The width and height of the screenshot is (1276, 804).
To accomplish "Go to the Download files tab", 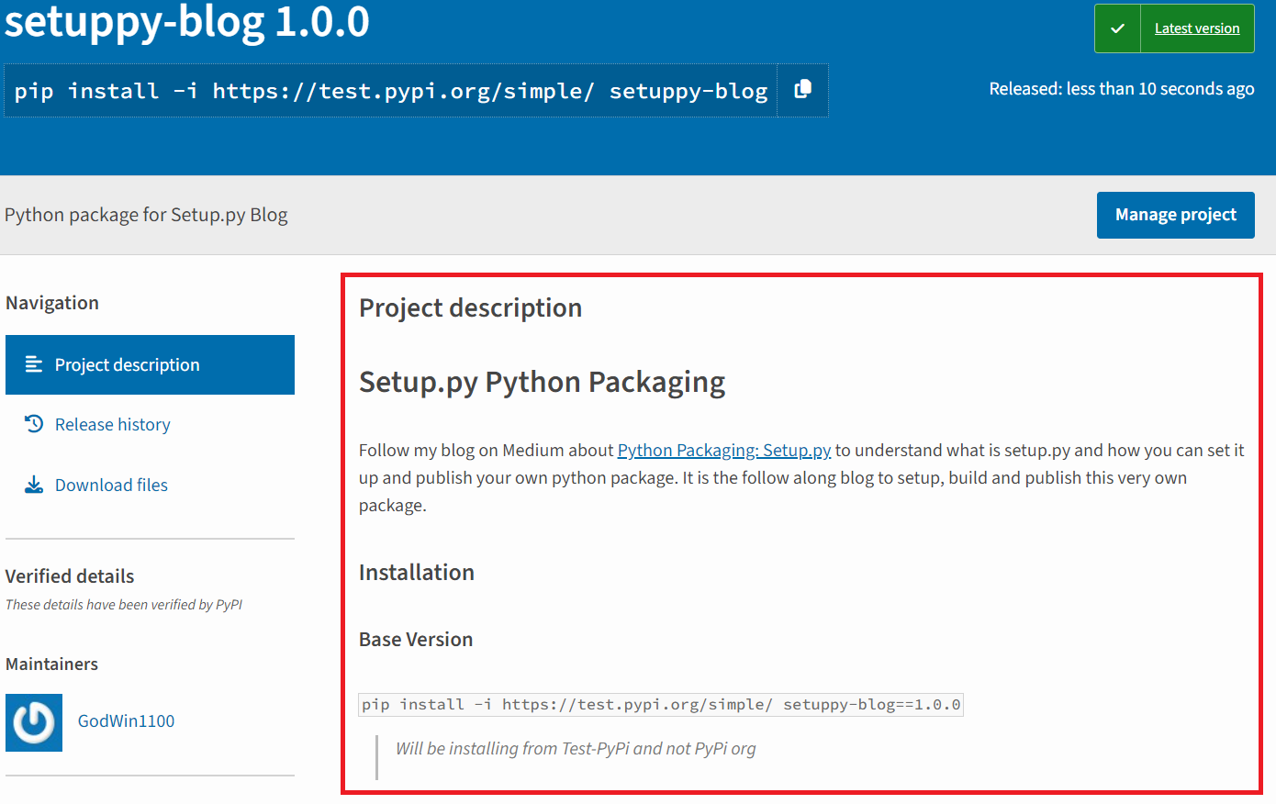I will [x=150, y=485].
